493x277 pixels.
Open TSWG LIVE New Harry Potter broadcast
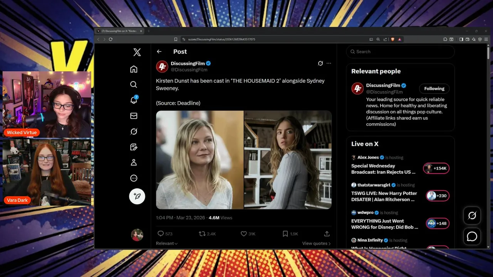click(x=384, y=196)
